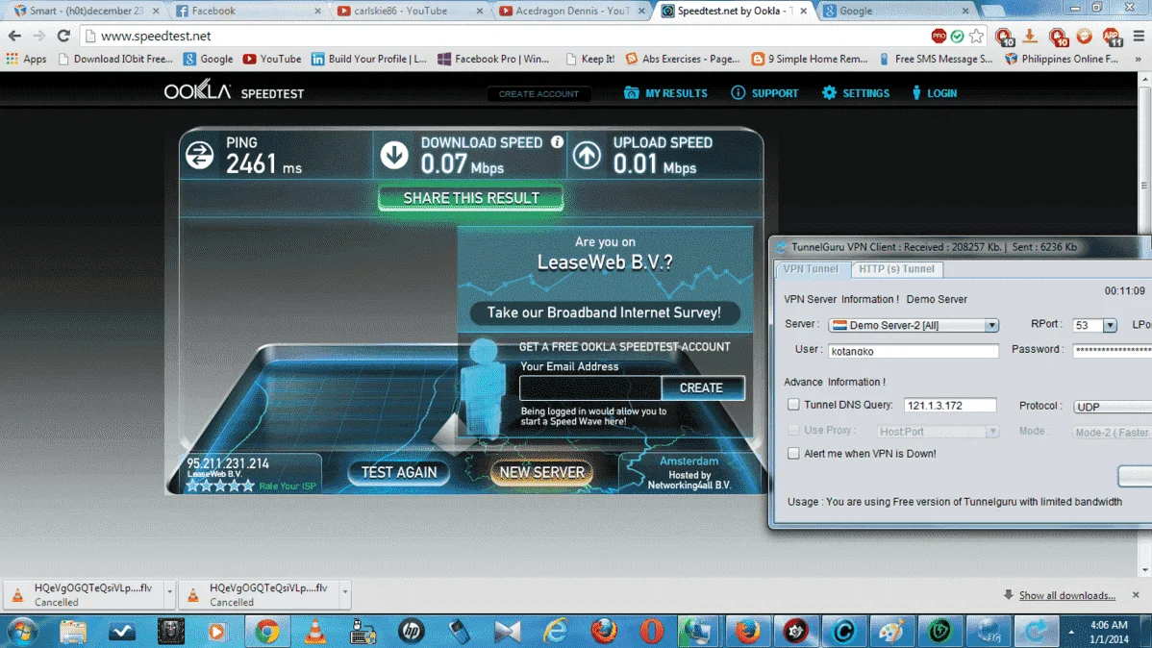Expand options for first cancelled flv download
This screenshot has width=1152, height=648.
[169, 591]
